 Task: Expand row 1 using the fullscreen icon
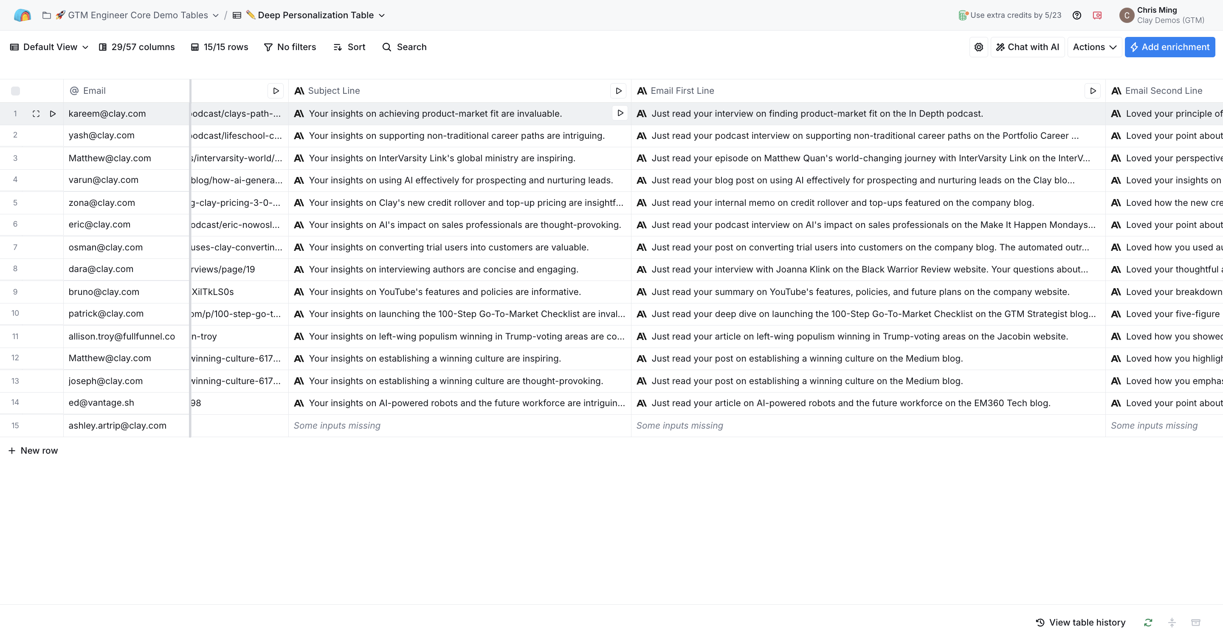[x=36, y=113]
